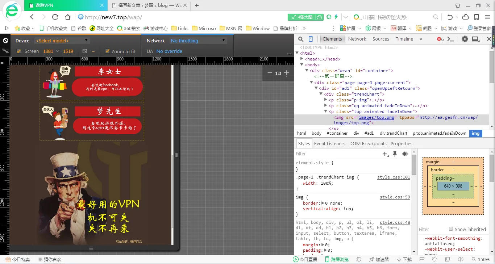
Task: Zoom out device view with the minus button
Action: click(x=270, y=73)
